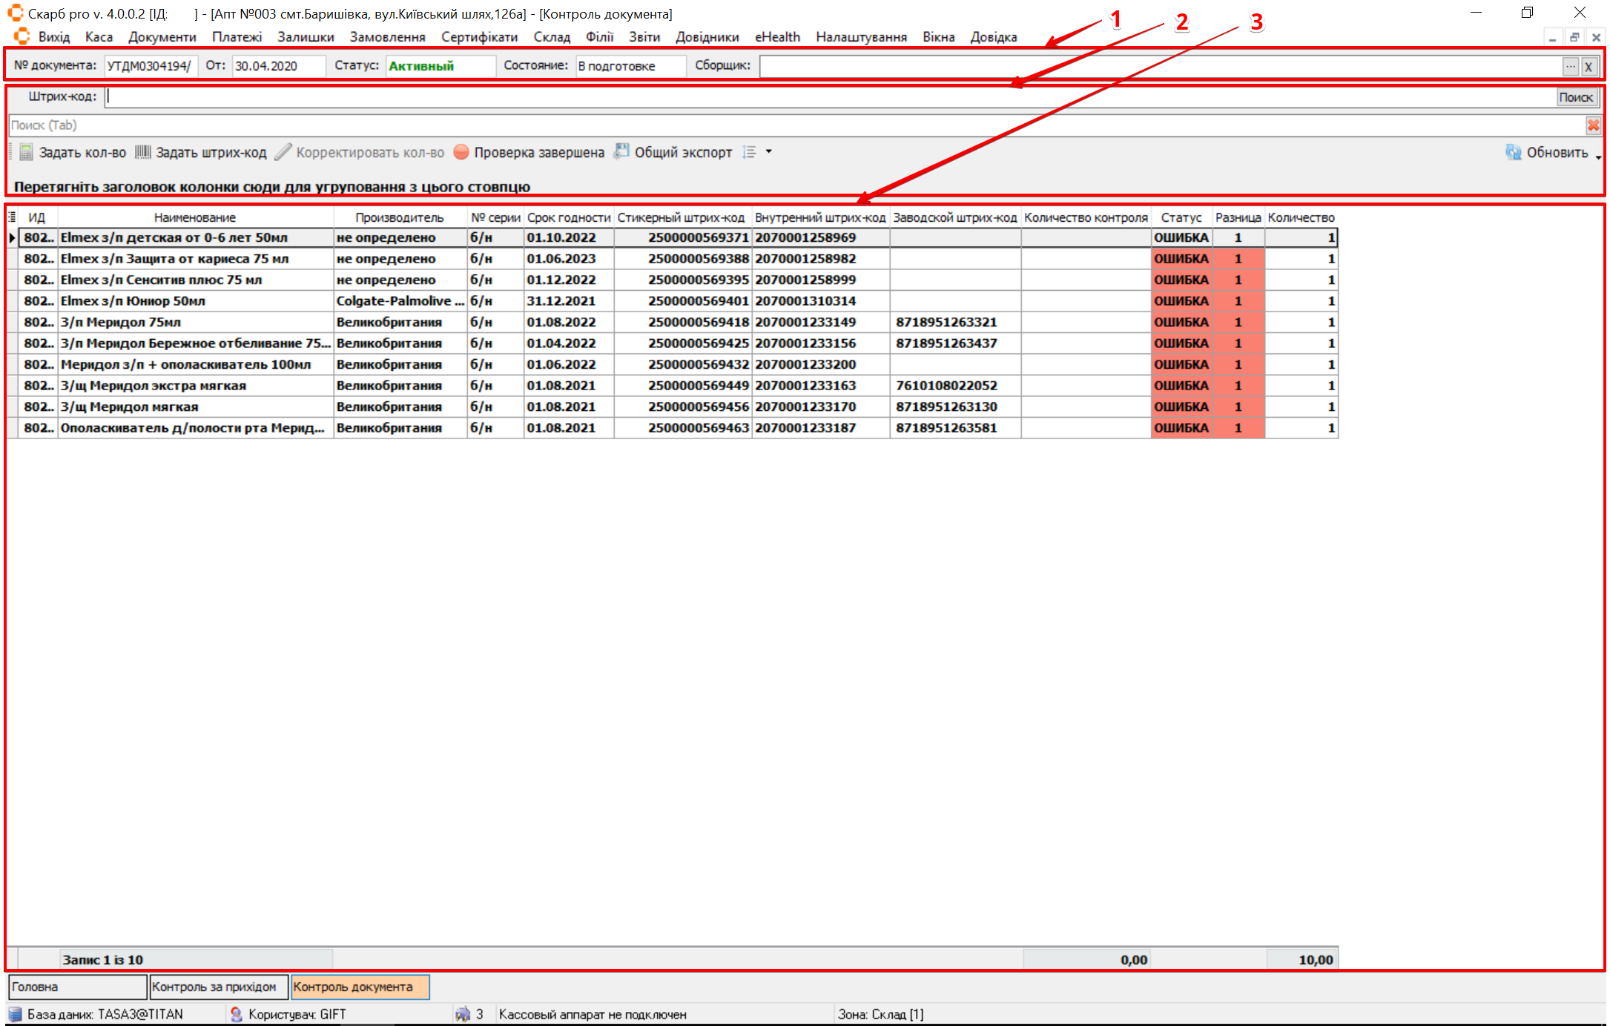Open the Склад menu
1610x1026 pixels.
click(x=552, y=37)
